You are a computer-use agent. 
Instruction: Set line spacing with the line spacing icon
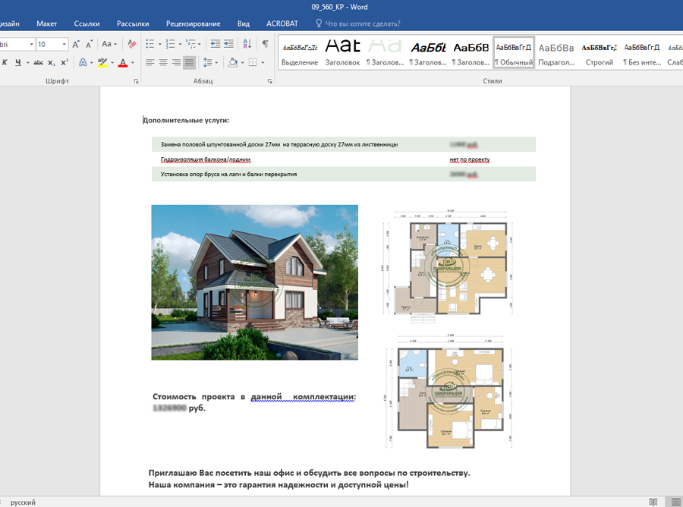pos(207,63)
